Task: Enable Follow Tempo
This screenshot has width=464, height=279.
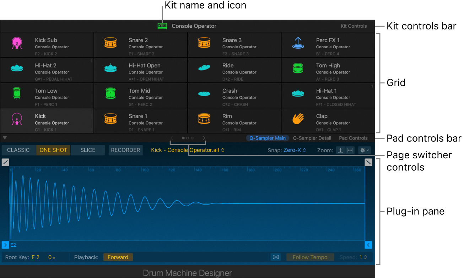Action: [310, 257]
